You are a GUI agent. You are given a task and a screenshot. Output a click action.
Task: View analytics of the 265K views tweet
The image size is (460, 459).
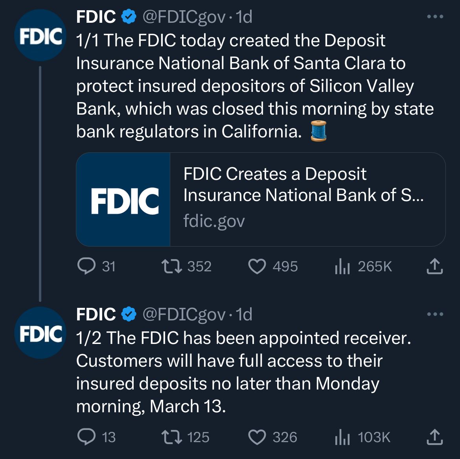pyautogui.click(x=342, y=266)
